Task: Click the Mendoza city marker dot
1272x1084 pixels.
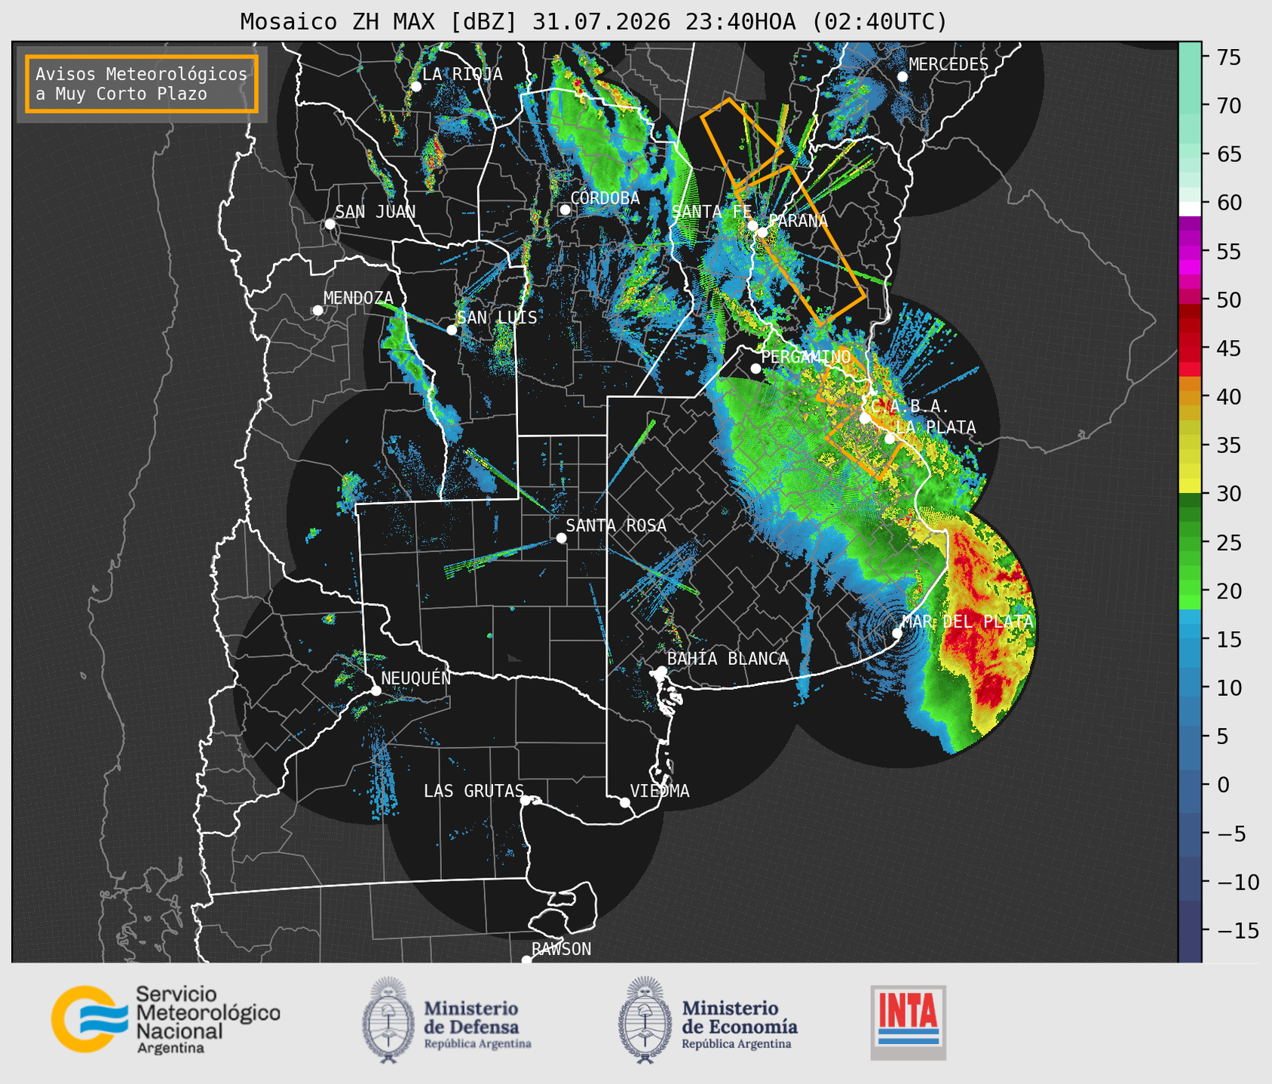Action: click(317, 311)
